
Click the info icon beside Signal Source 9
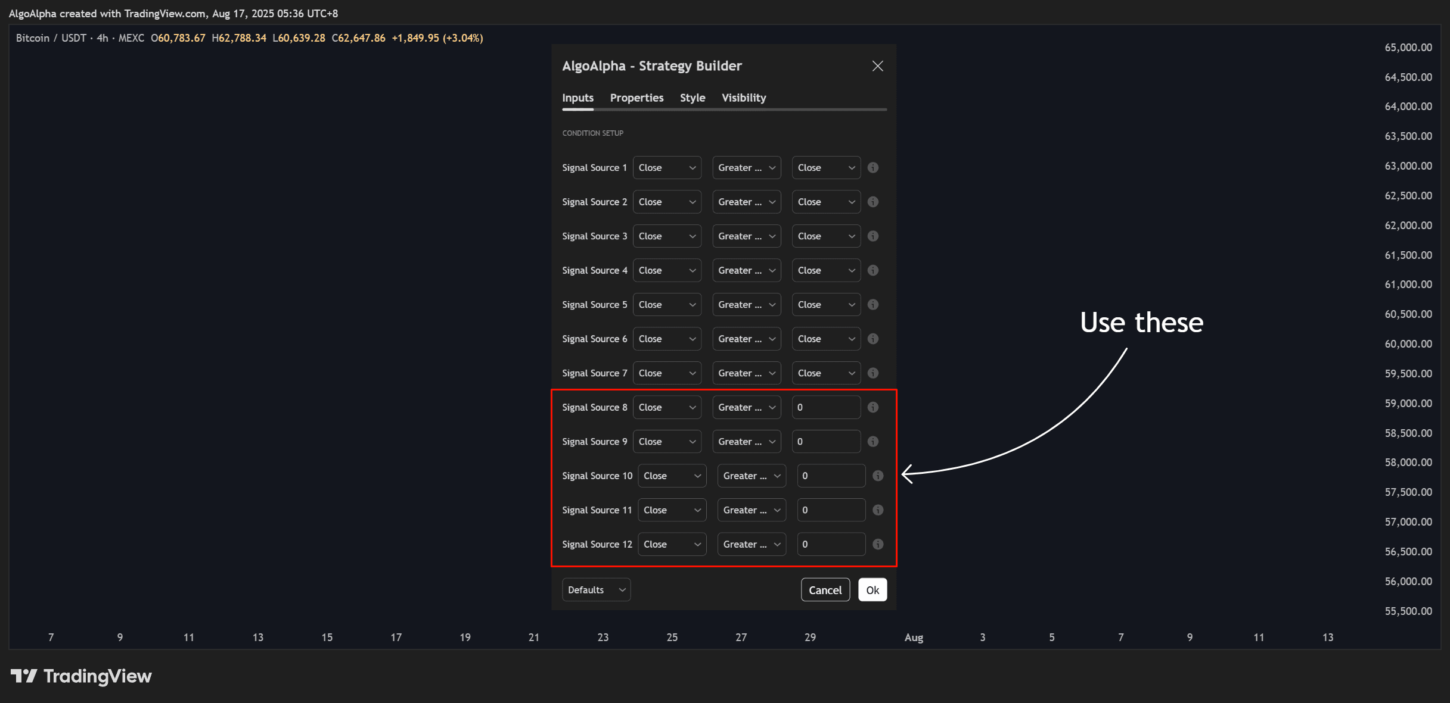click(873, 441)
